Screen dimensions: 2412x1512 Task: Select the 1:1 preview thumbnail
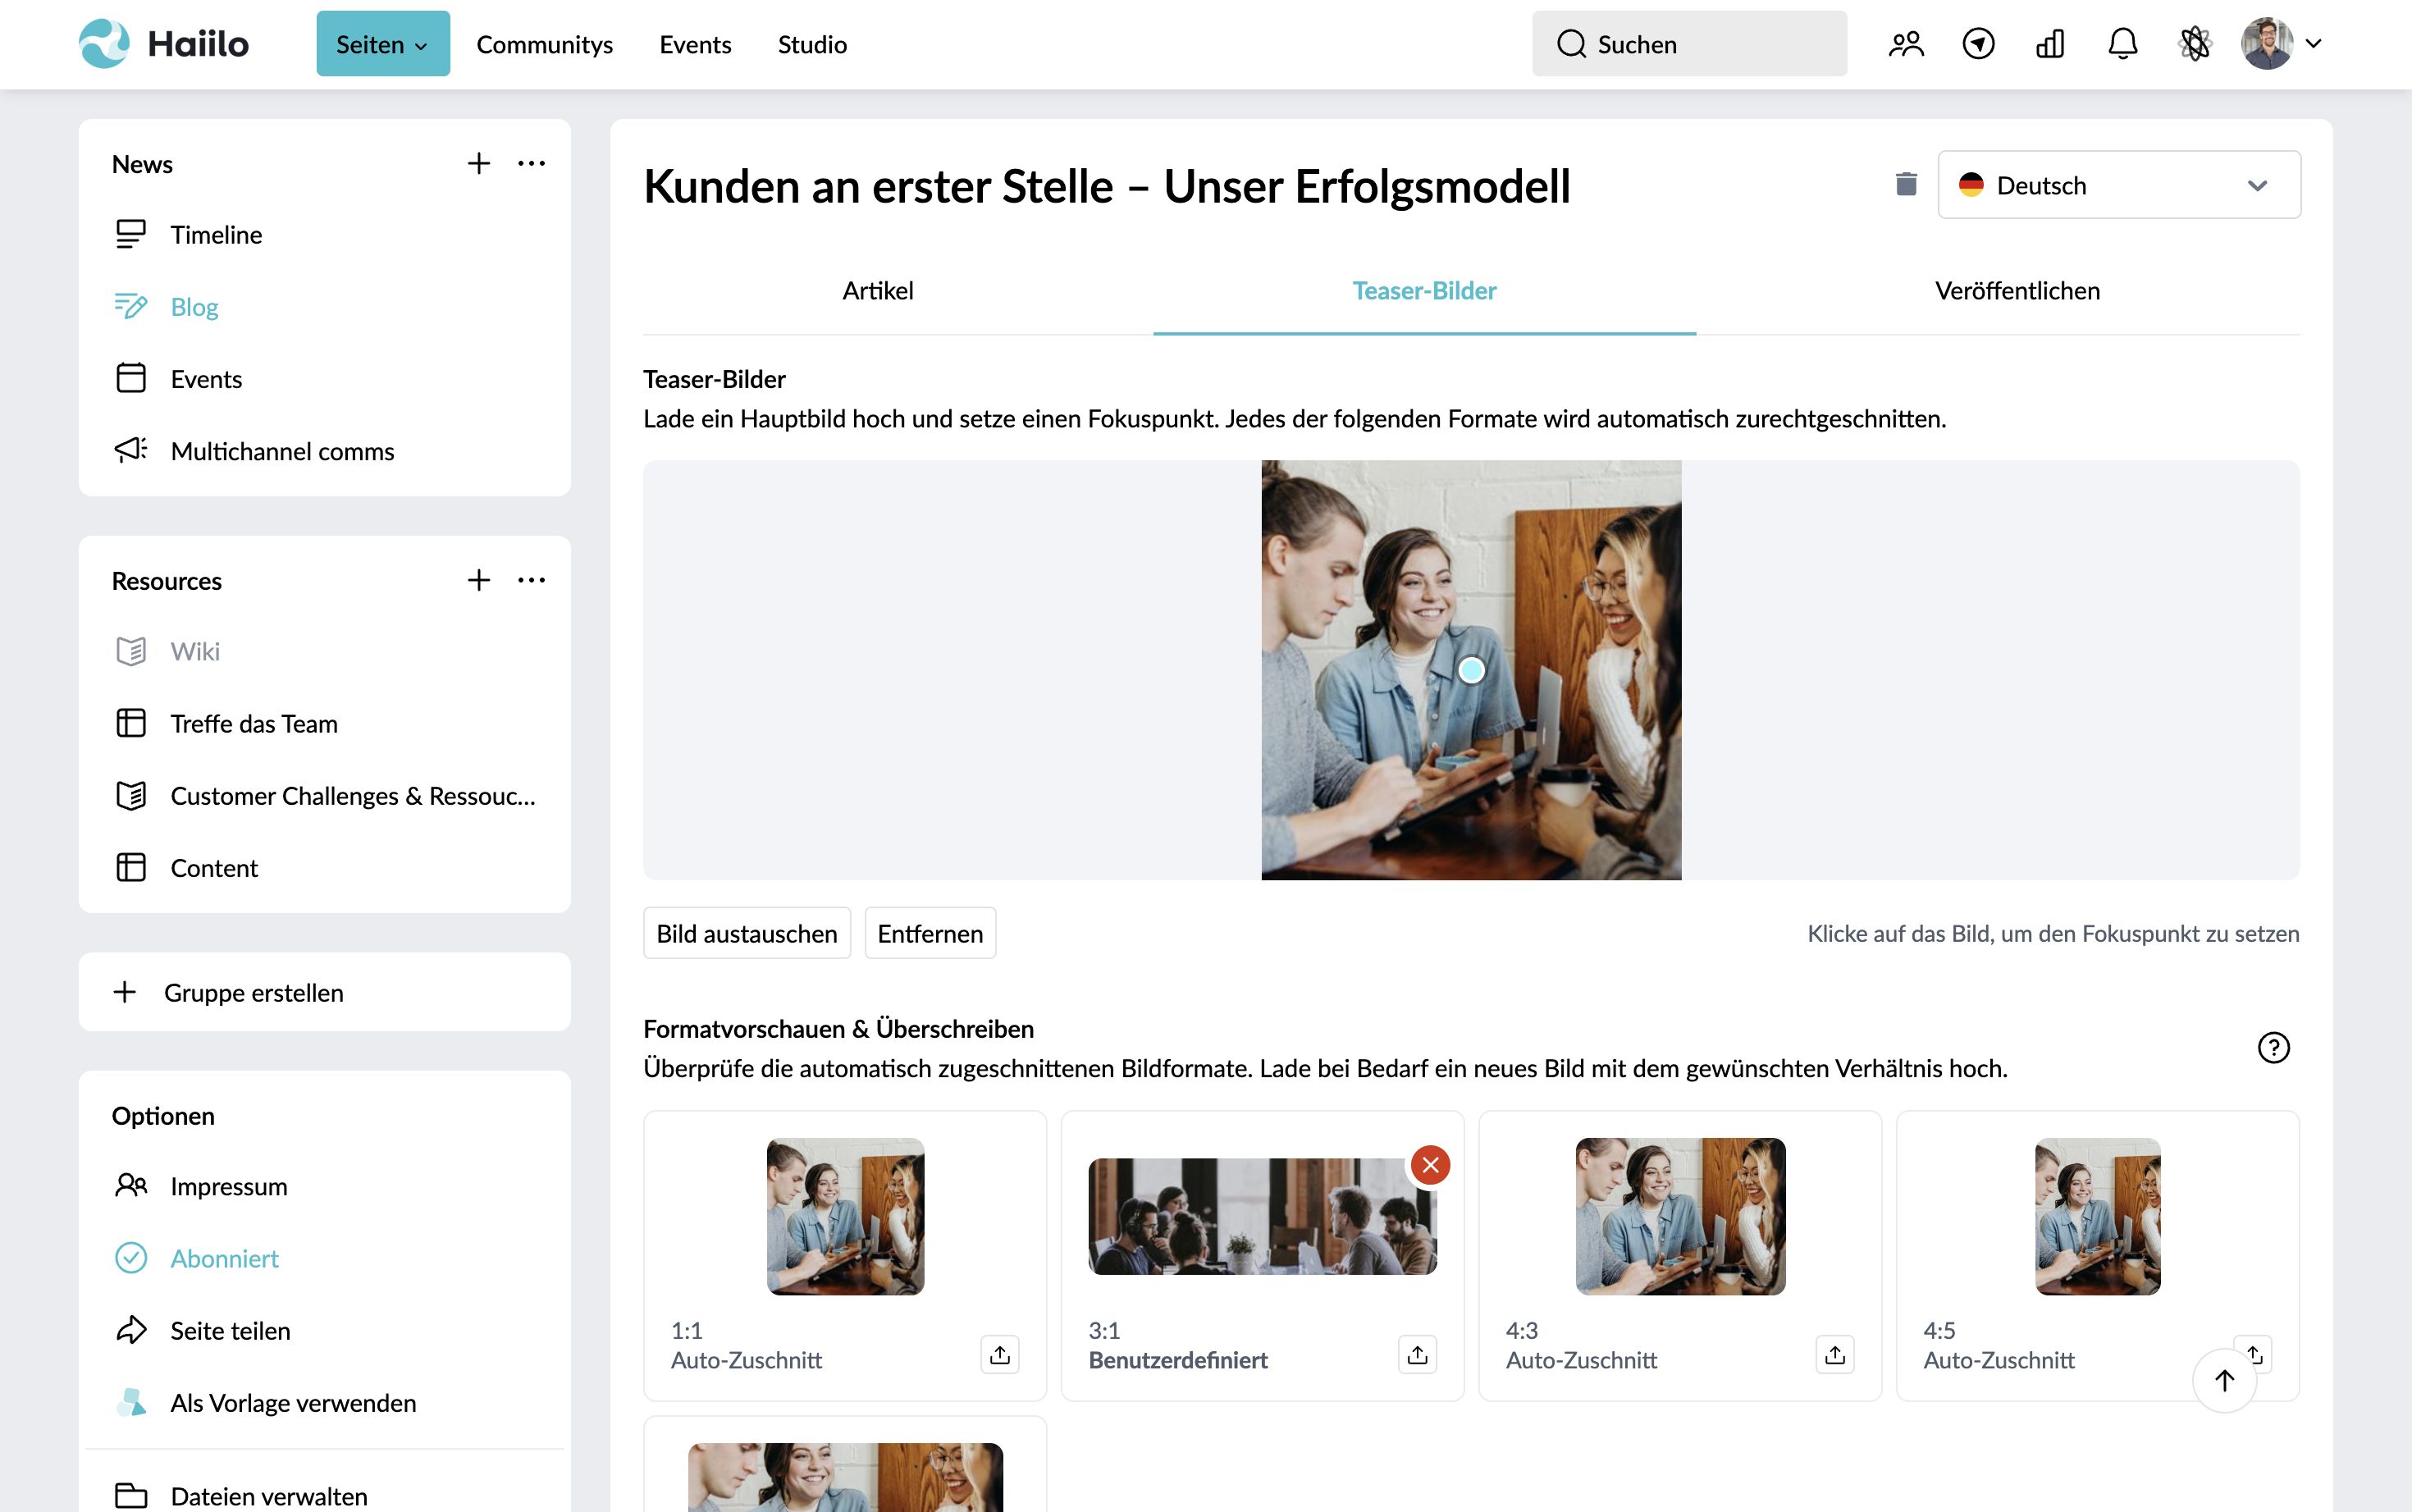[845, 1216]
